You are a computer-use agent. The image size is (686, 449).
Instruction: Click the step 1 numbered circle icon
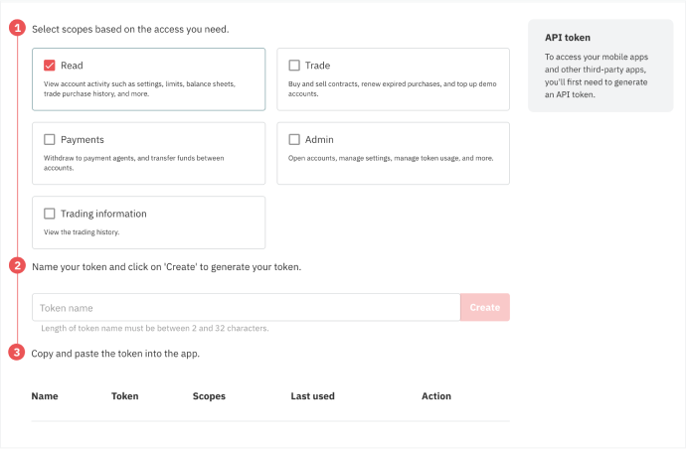[17, 28]
